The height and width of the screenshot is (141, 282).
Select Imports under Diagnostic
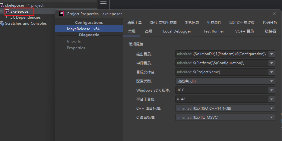[x=74, y=41]
